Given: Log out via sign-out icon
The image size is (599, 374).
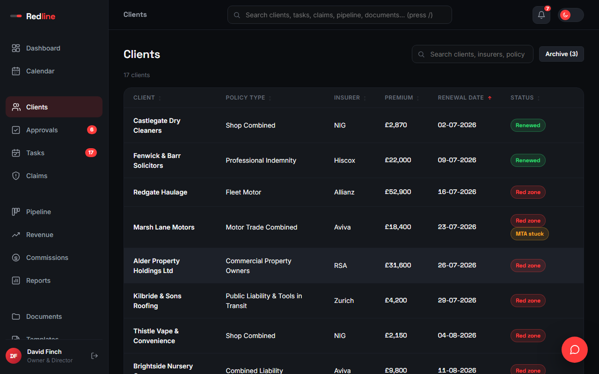Looking at the screenshot, I should click(95, 356).
